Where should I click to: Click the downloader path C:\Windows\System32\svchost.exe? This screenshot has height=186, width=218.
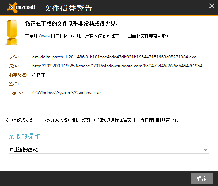click(x=66, y=93)
